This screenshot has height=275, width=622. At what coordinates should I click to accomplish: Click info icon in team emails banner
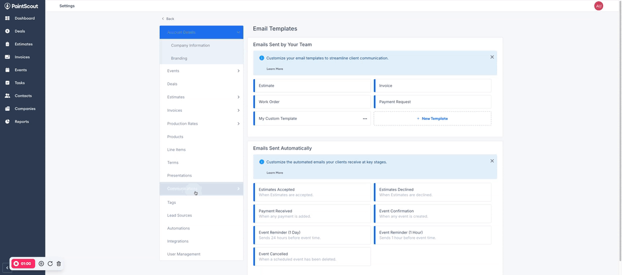point(261,58)
